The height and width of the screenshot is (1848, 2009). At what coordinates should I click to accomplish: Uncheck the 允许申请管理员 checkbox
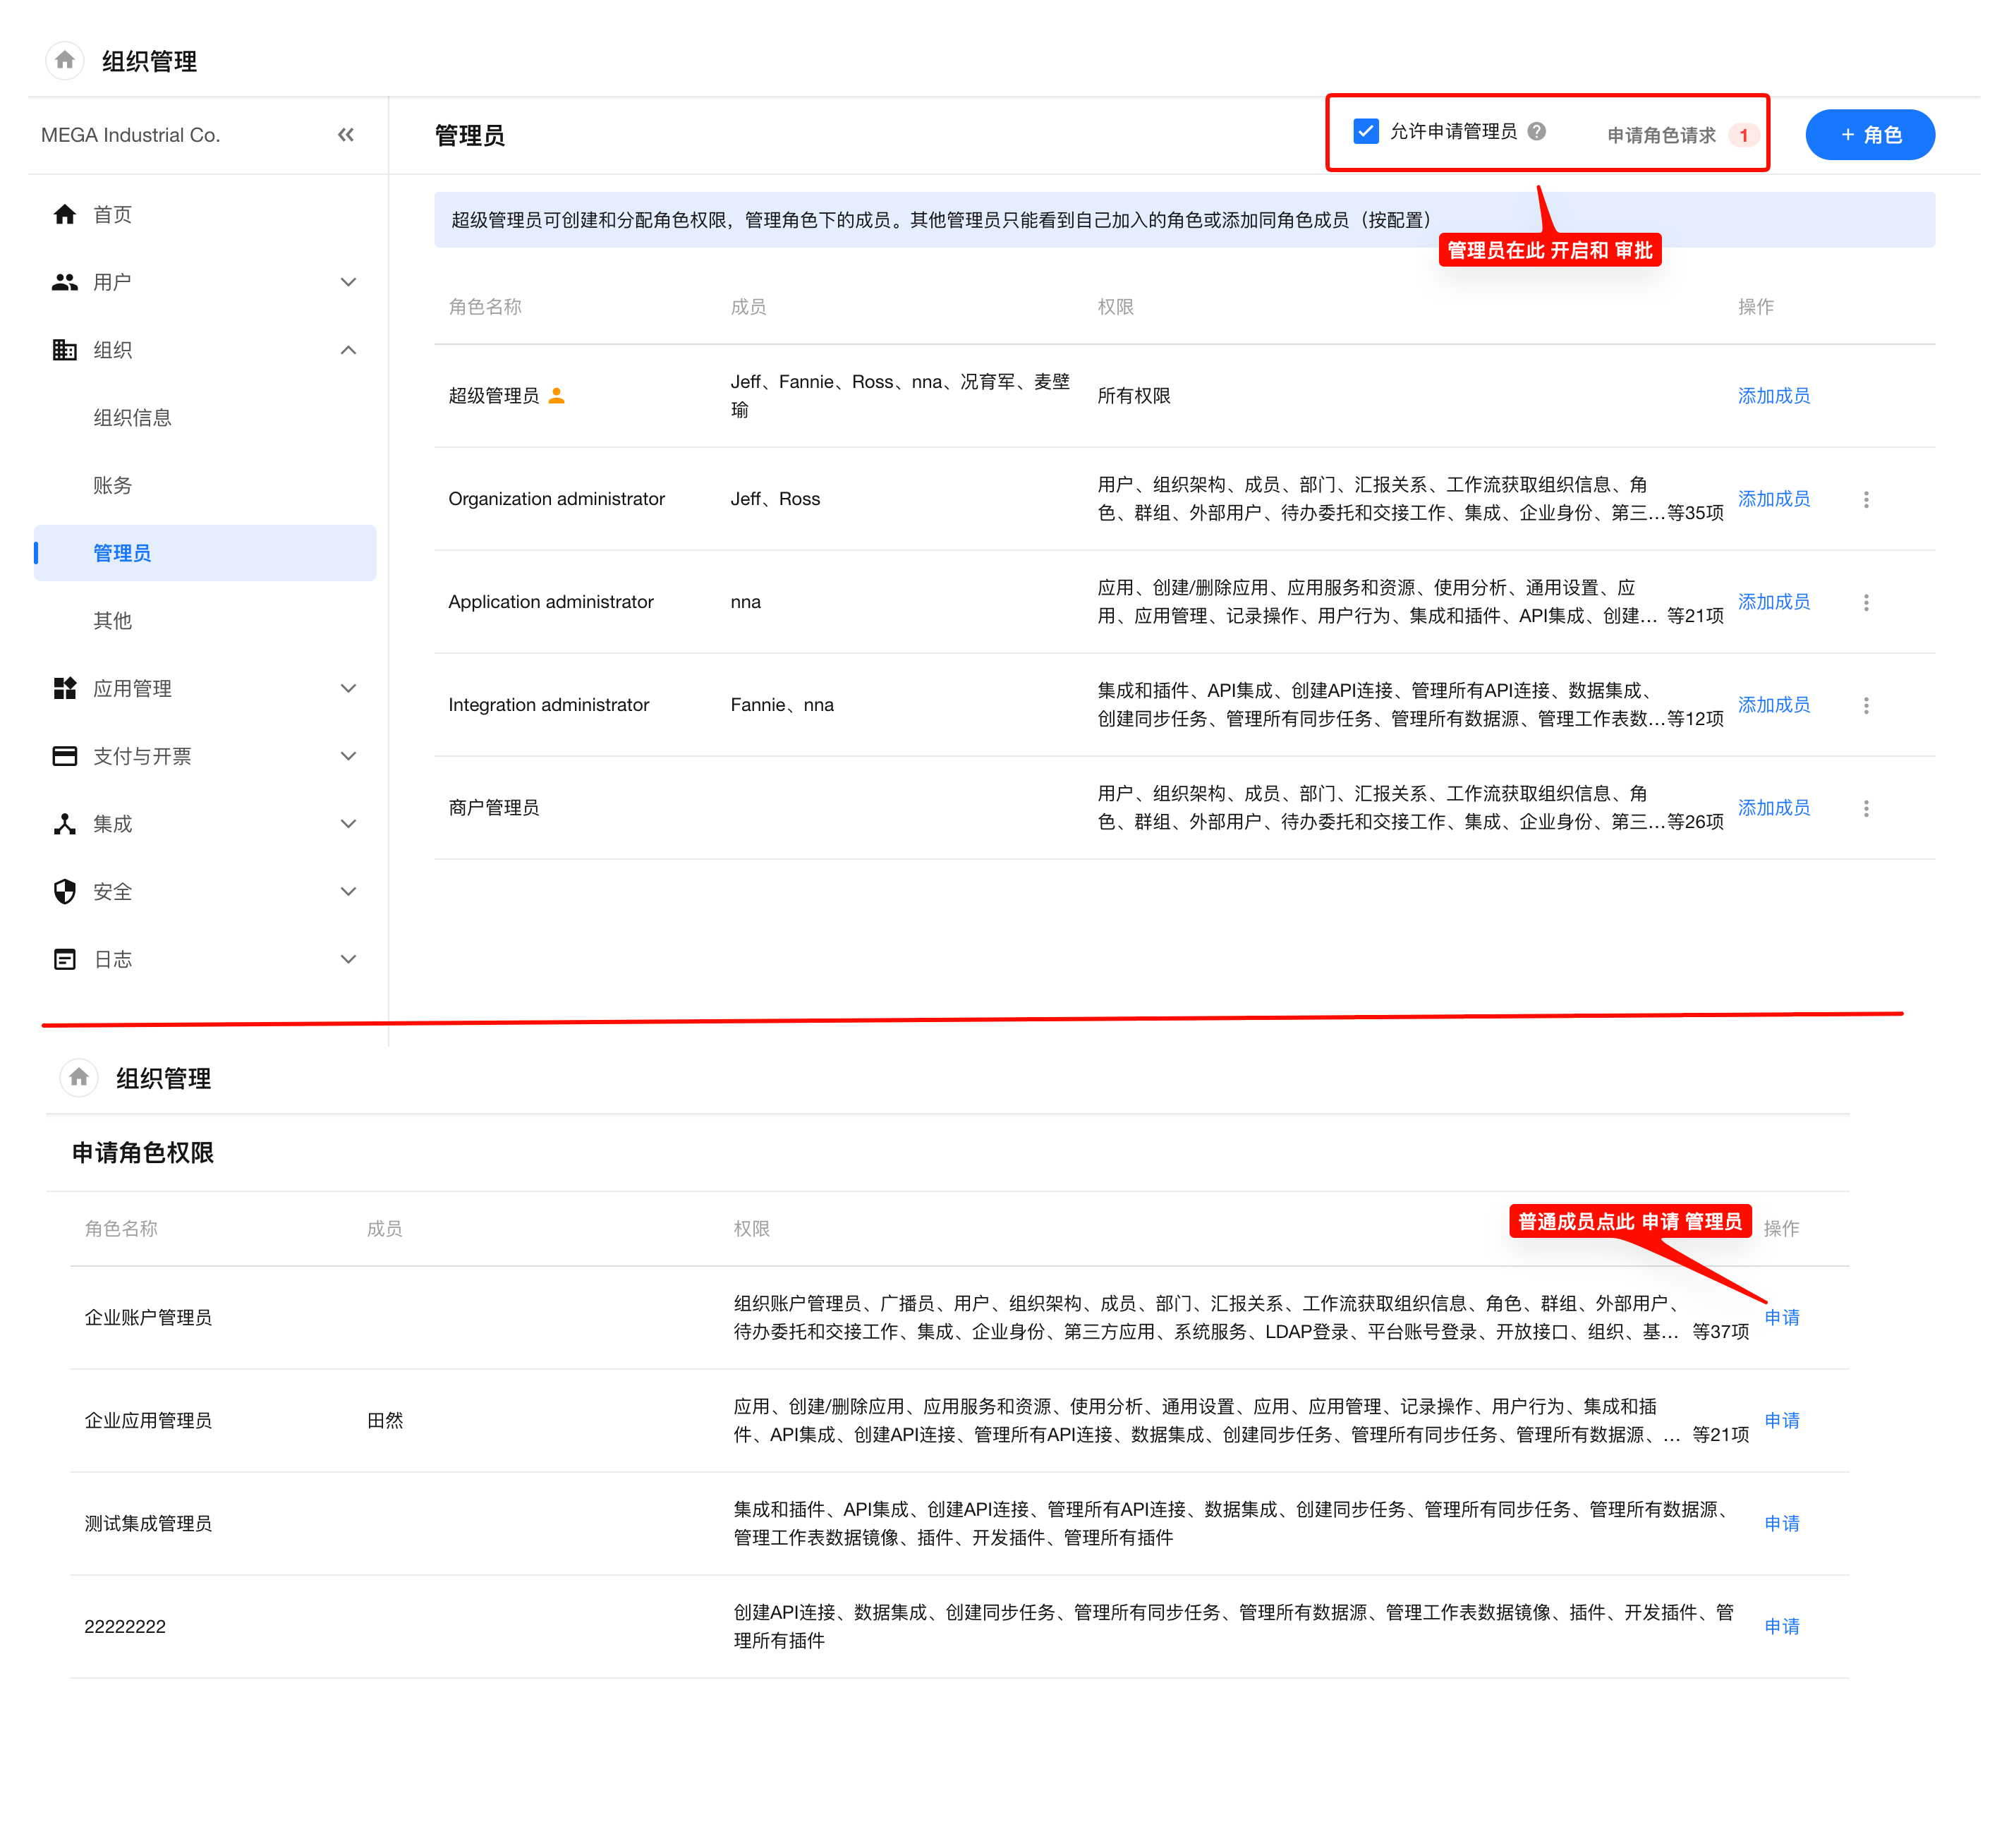click(x=1366, y=131)
